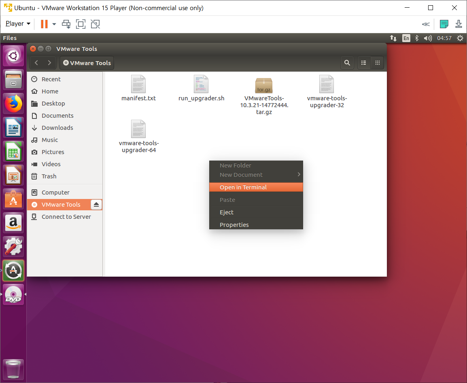Image resolution: width=467 pixels, height=383 pixels.
Task: Open Computer in the sidebar
Action: click(65, 193)
